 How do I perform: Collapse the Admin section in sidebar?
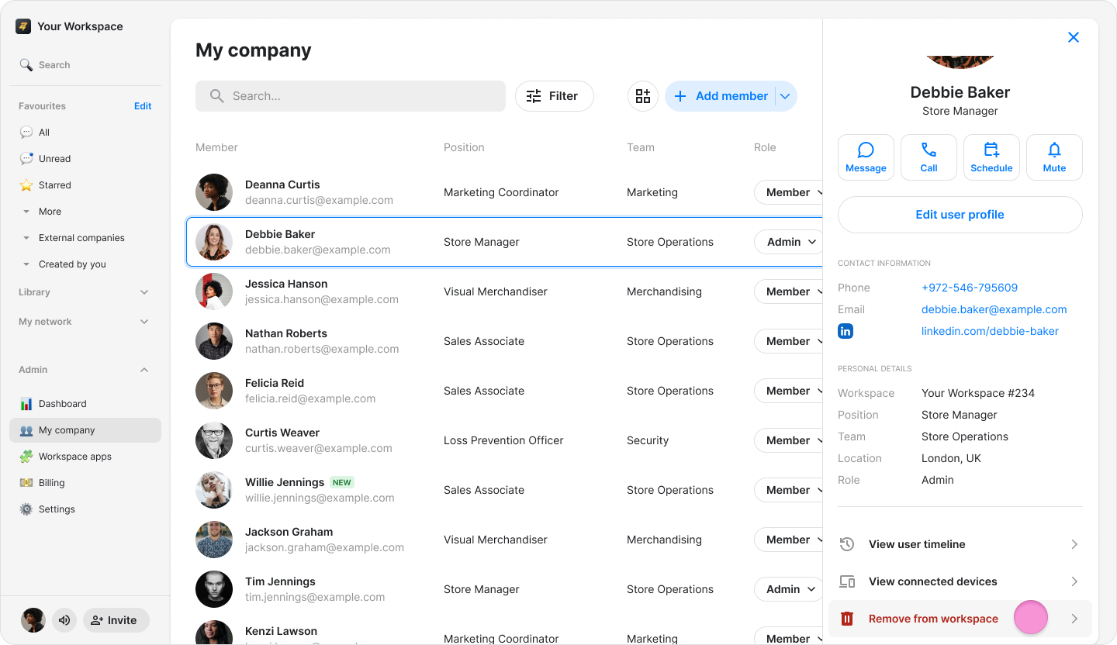click(144, 370)
